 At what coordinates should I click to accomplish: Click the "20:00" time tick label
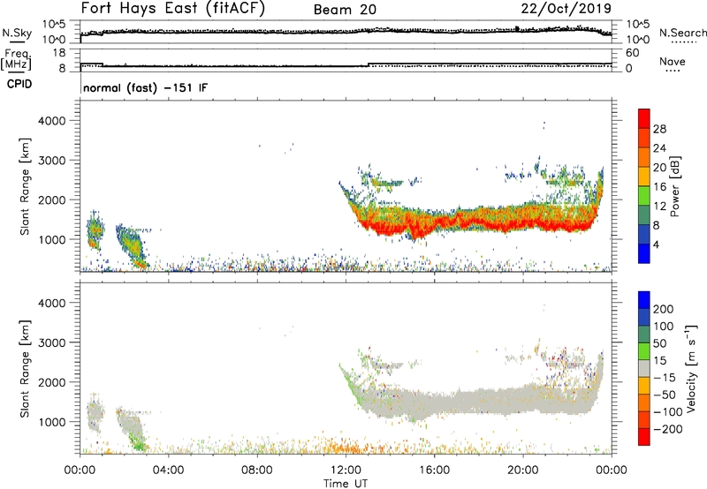pos(522,470)
